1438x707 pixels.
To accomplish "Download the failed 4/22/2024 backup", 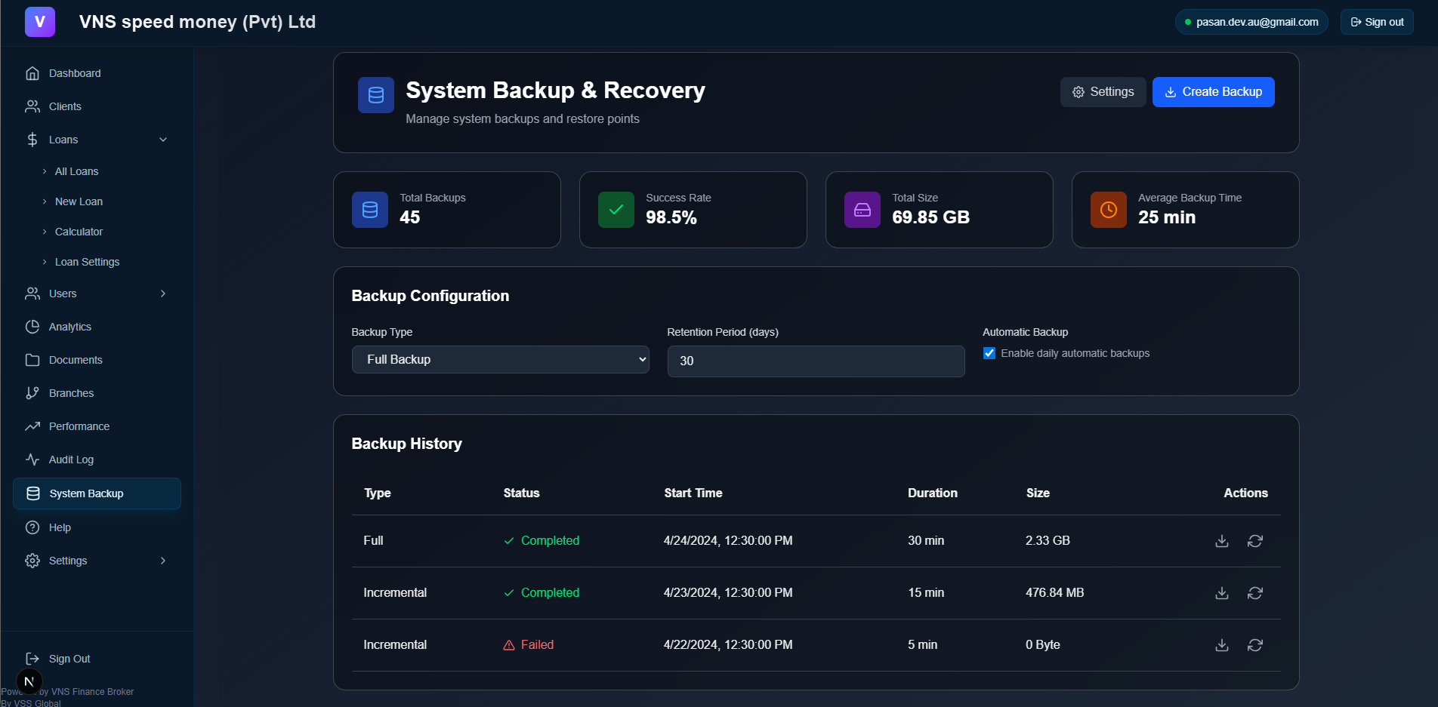I will point(1222,645).
